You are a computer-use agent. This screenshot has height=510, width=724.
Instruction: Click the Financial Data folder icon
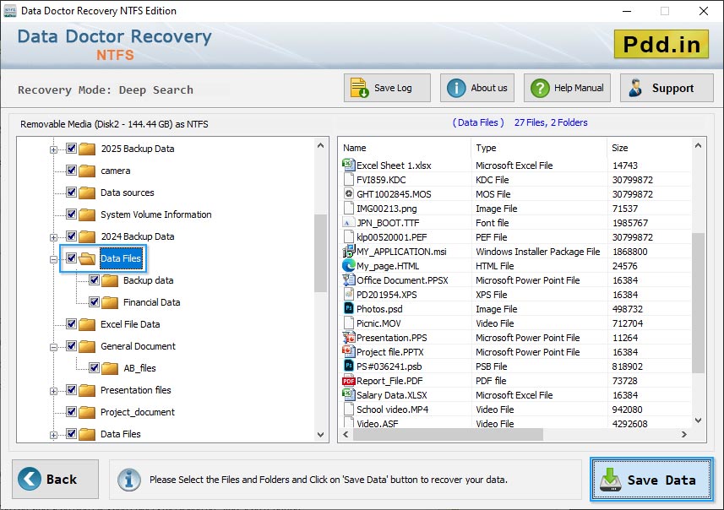110,302
